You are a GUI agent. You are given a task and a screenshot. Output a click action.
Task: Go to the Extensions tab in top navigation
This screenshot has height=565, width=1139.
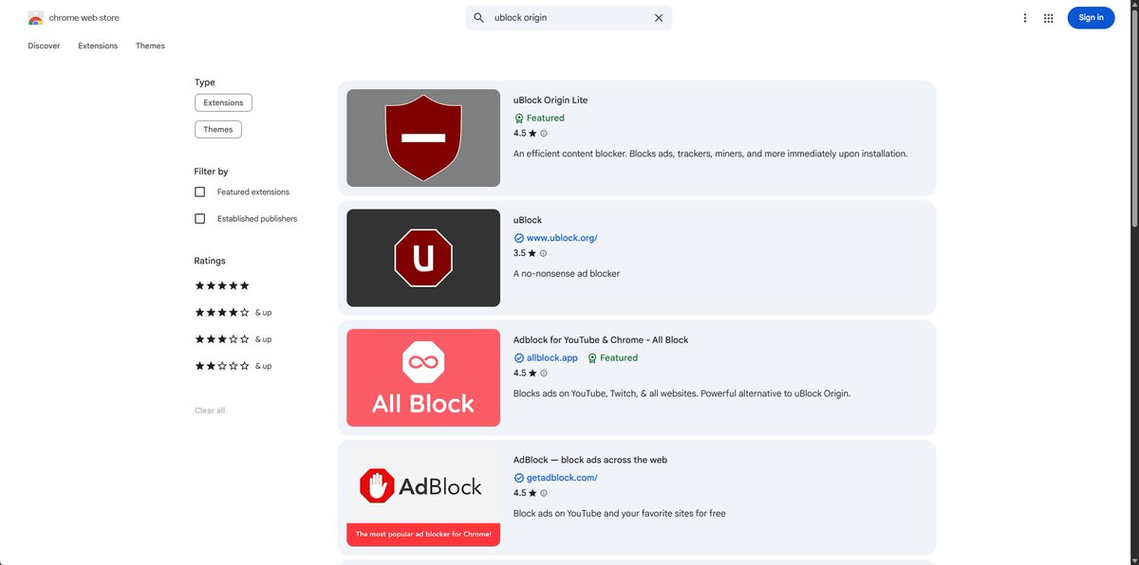98,46
